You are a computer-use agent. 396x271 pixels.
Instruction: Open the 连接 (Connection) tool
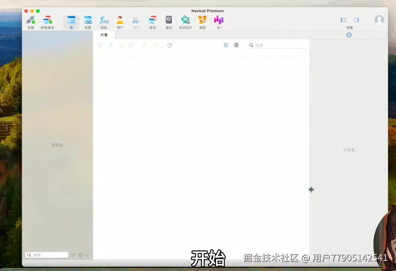pos(30,20)
